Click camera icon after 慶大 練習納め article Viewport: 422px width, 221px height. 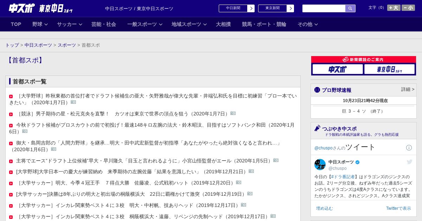point(251,171)
